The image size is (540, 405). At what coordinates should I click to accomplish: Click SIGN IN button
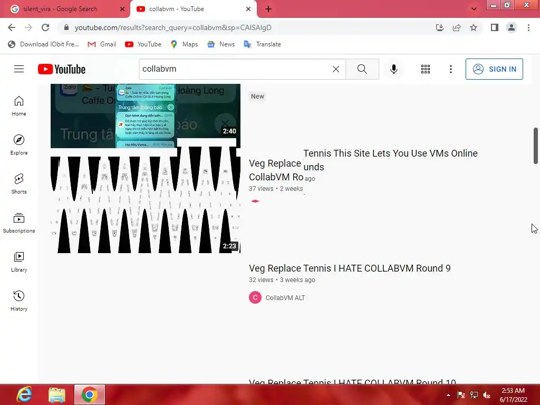click(494, 69)
